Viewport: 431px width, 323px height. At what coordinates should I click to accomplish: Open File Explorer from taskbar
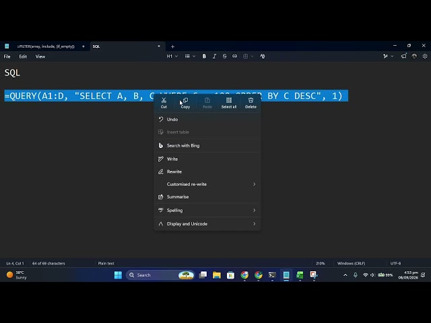(x=217, y=275)
